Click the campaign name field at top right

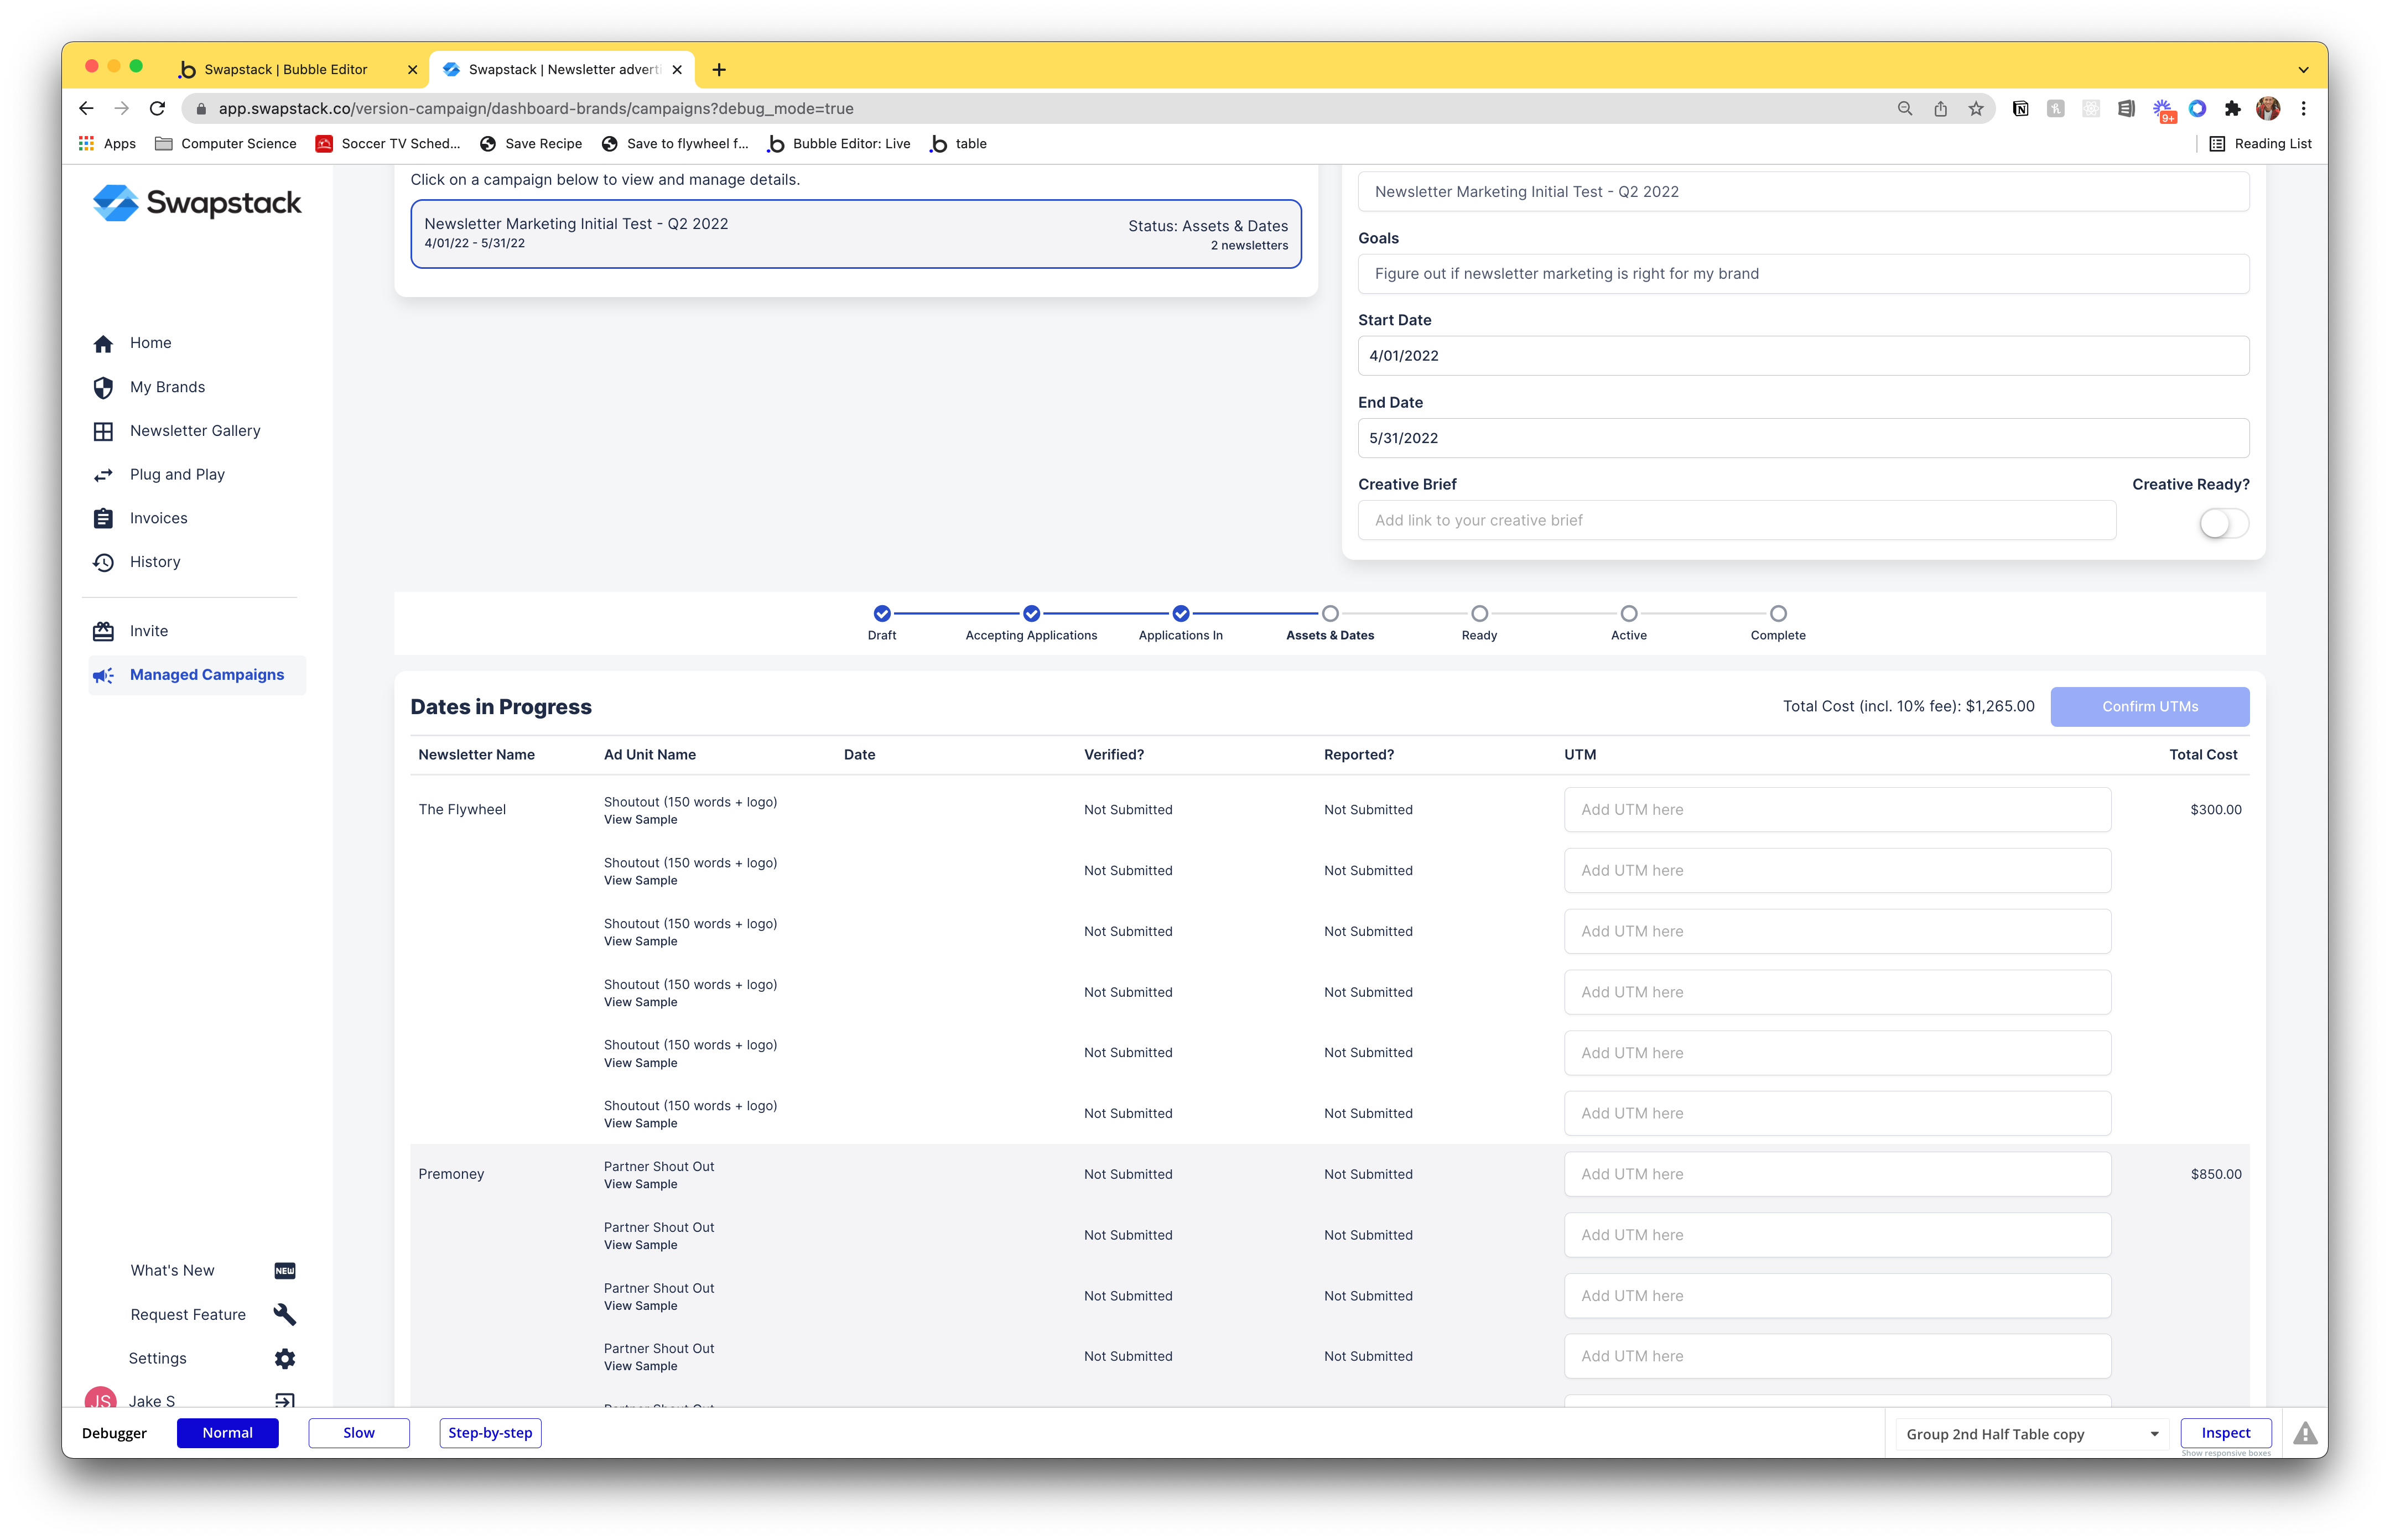[1803, 191]
